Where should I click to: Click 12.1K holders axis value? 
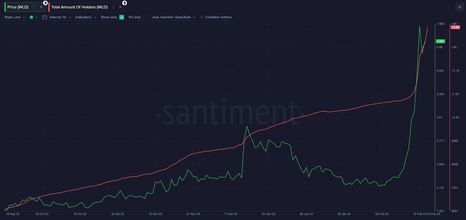tap(456, 71)
